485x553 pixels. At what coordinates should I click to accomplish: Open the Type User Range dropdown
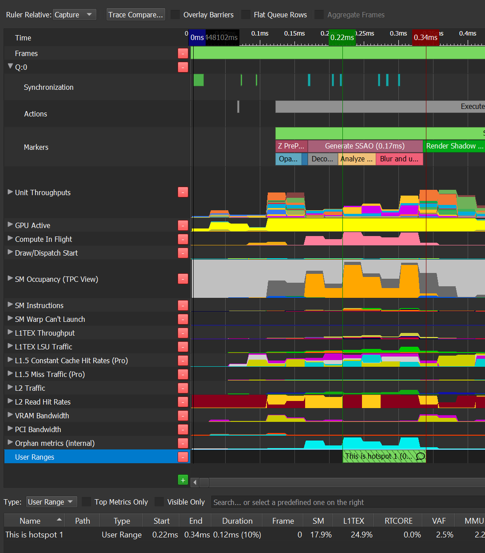[x=52, y=502]
